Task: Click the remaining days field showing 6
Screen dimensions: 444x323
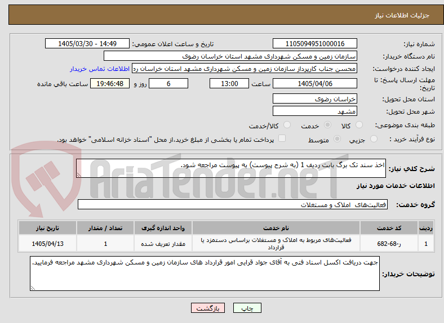Action: pos(168,83)
